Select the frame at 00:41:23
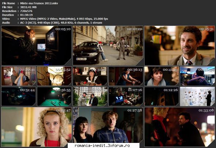This screenshot has height=148, width=216. pyautogui.click(x=162, y=76)
